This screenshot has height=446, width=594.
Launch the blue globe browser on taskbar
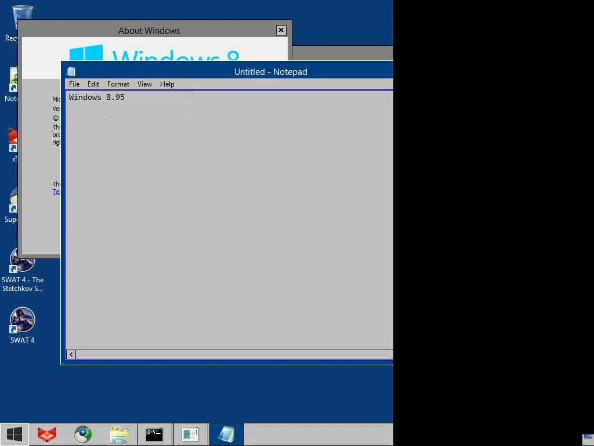[x=83, y=434]
